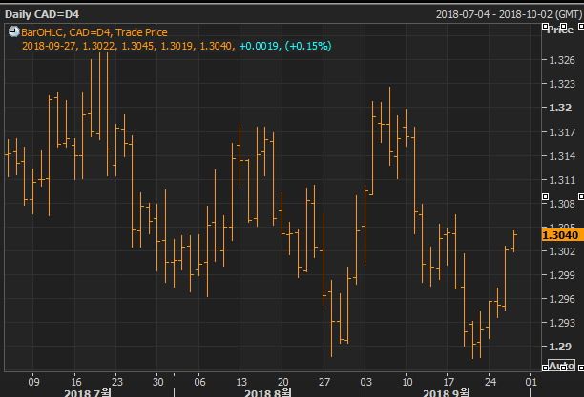Click the 1.302 price axis label
Viewport: 584px width, 397px height.
pyautogui.click(x=562, y=251)
